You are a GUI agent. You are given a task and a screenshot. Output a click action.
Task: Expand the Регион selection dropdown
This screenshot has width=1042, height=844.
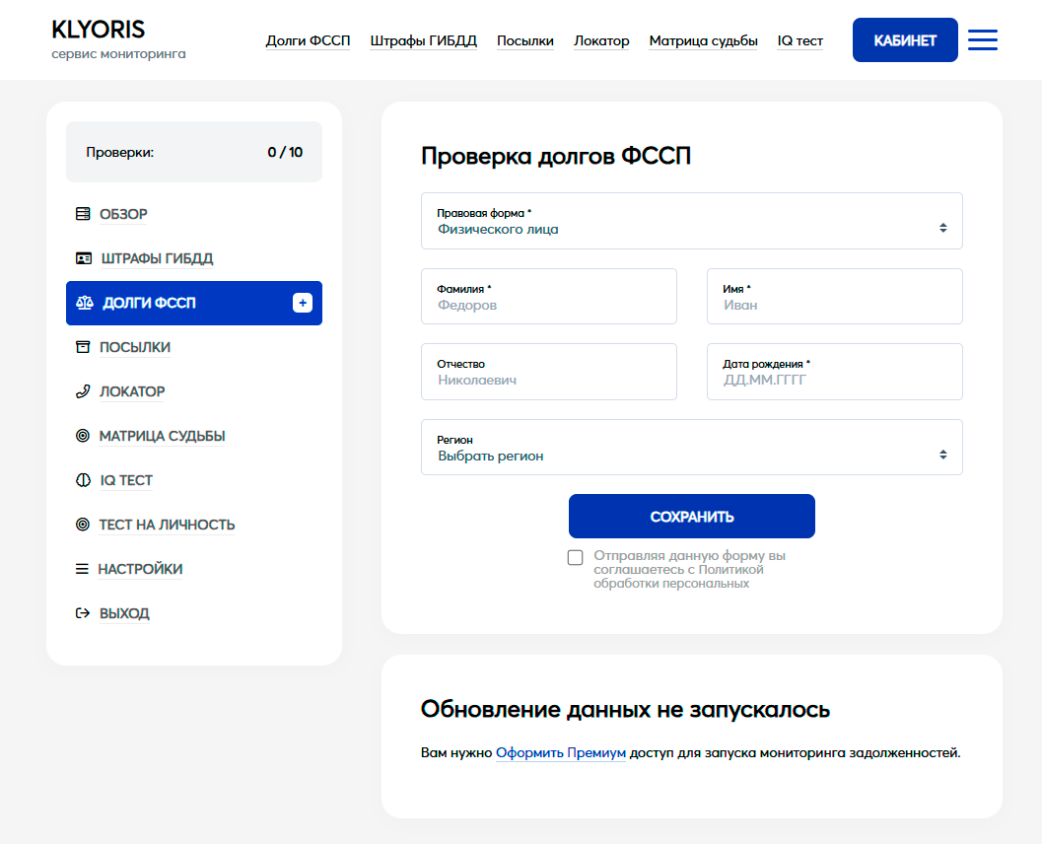[x=691, y=448]
